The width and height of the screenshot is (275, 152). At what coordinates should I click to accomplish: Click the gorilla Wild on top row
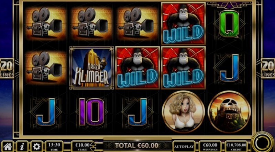tap(183, 24)
